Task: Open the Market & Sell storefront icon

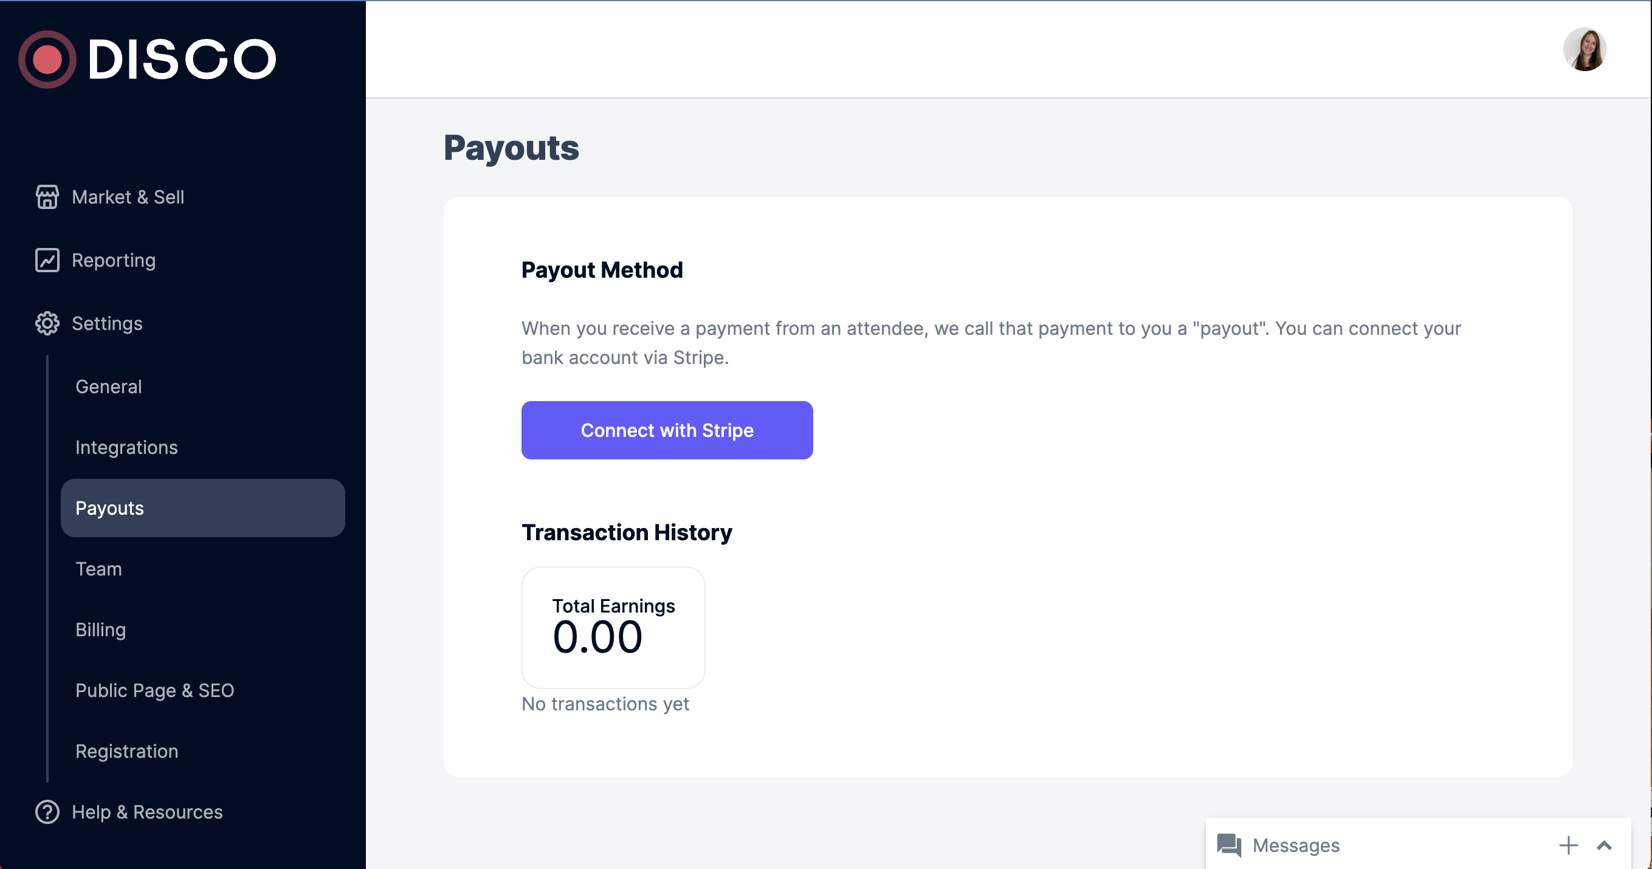Action: pyautogui.click(x=47, y=197)
